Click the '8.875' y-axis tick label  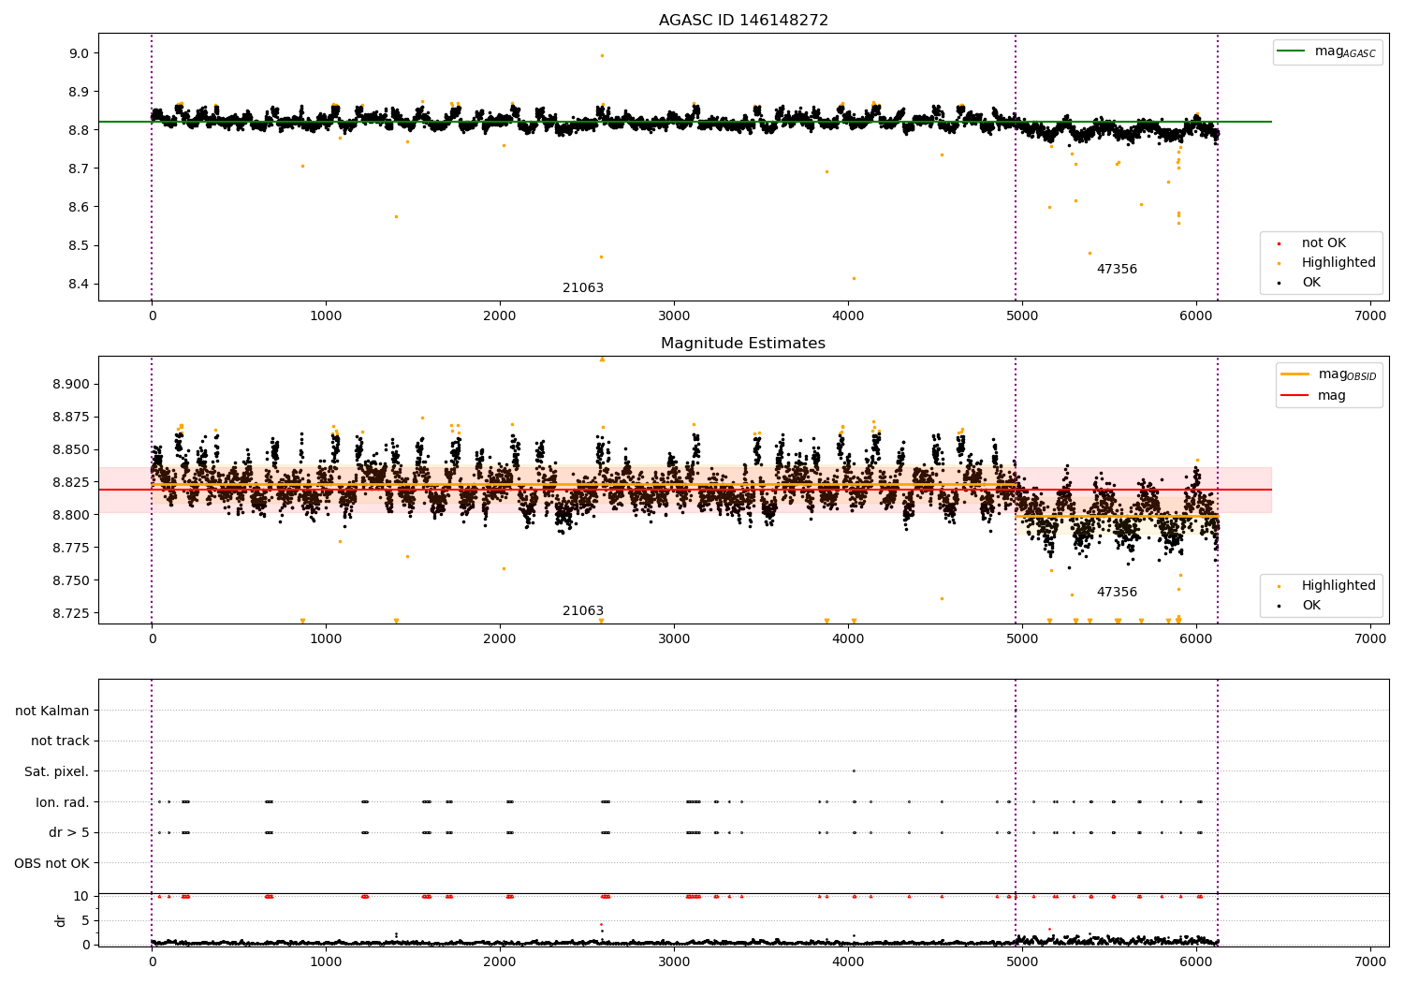coord(72,417)
